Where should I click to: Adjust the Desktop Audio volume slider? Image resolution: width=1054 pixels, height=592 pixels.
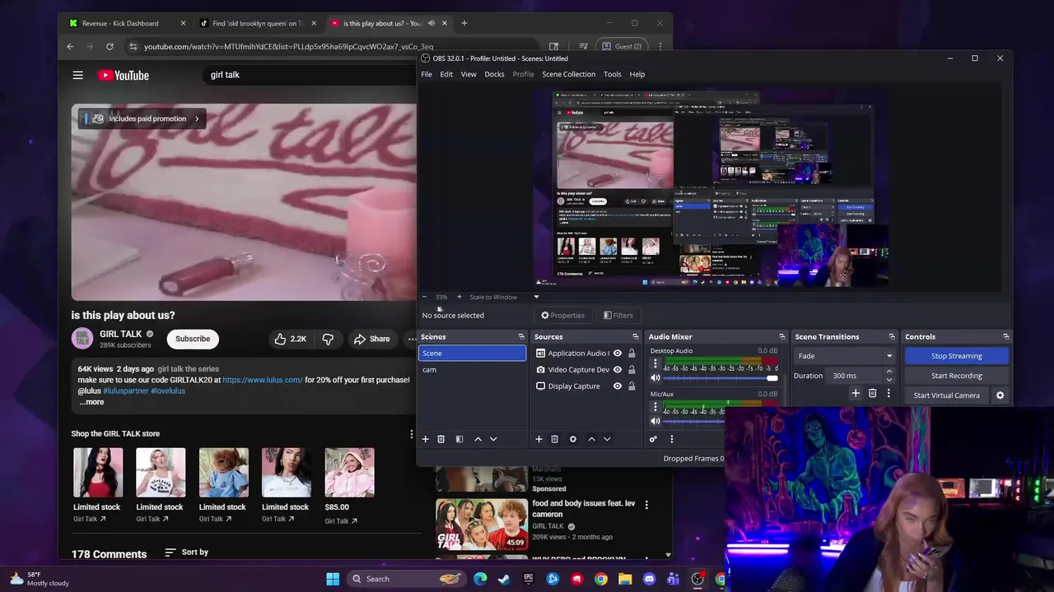(x=721, y=378)
